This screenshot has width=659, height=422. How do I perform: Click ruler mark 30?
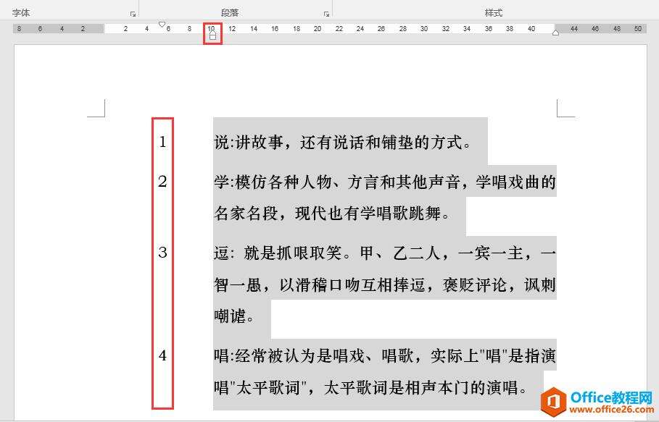[x=424, y=28]
